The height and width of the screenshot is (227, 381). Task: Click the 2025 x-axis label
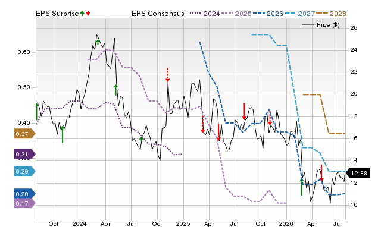point(183,223)
